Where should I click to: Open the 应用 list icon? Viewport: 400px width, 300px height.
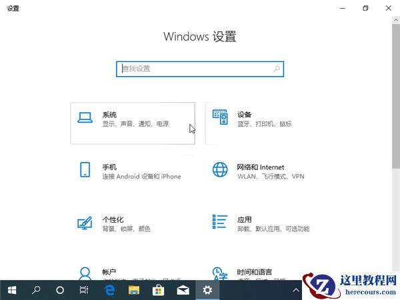click(x=220, y=222)
